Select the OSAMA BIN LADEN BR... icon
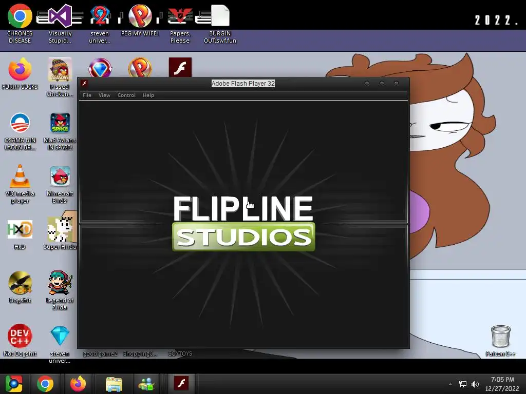 [x=20, y=131]
